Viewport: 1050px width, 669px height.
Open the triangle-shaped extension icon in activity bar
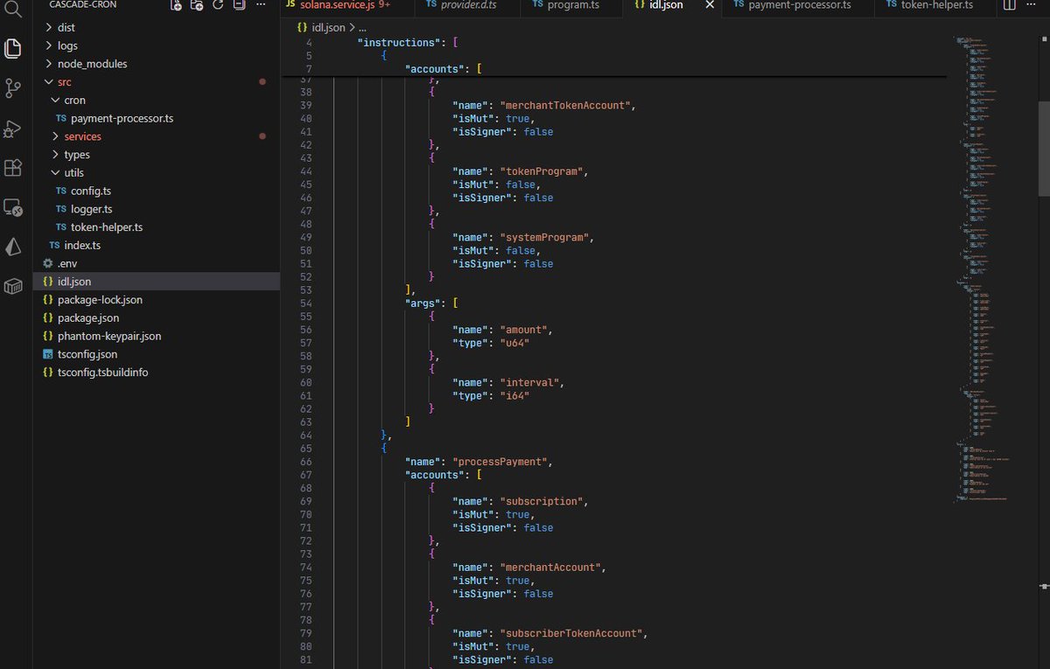click(x=12, y=247)
